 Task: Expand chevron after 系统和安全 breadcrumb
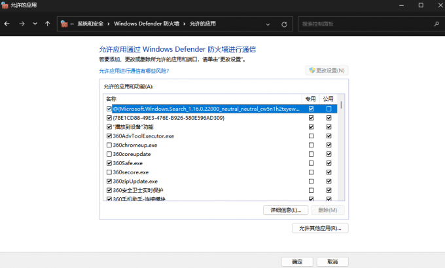(109, 24)
